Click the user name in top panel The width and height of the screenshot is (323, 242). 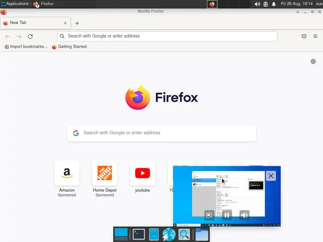319,4
